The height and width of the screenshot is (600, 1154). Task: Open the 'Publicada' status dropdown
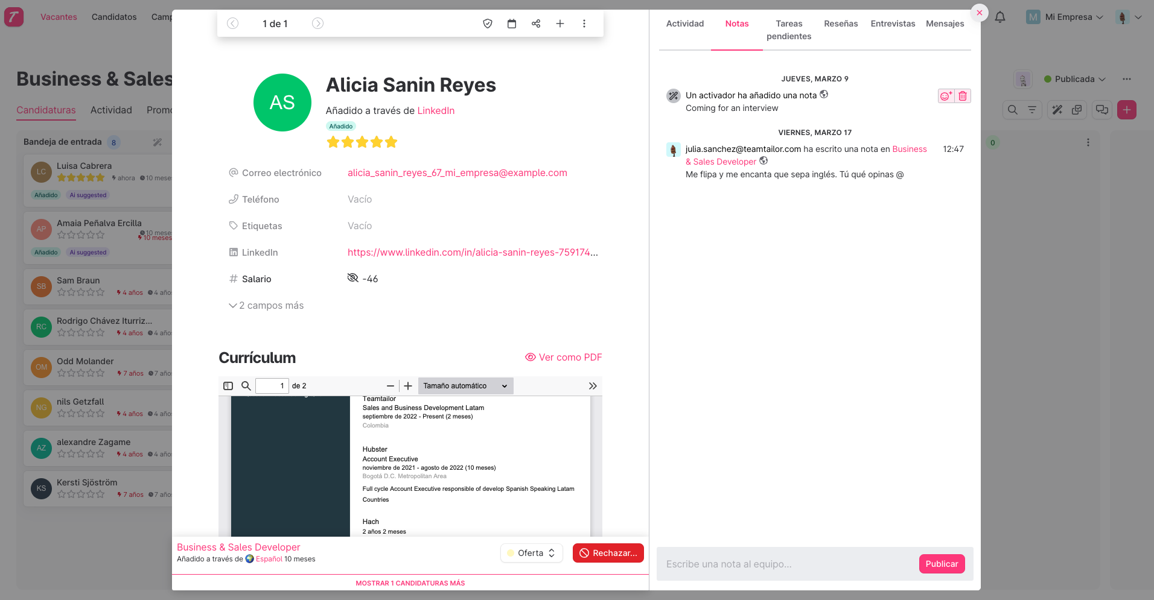1075,79
